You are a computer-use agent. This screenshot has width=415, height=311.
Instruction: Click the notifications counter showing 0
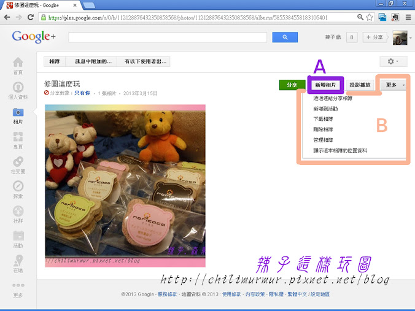click(352, 37)
